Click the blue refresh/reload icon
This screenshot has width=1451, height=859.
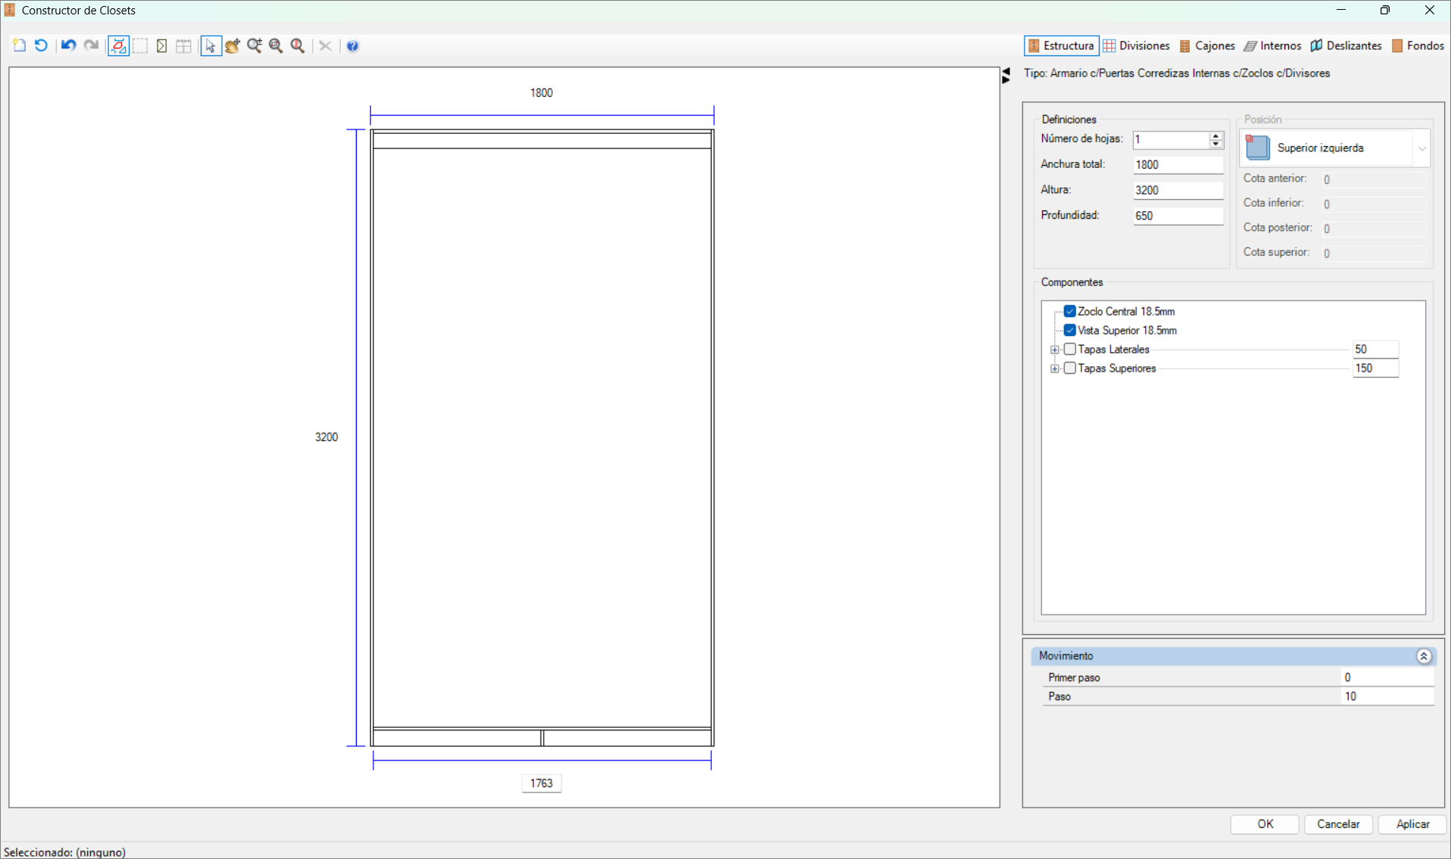click(41, 45)
